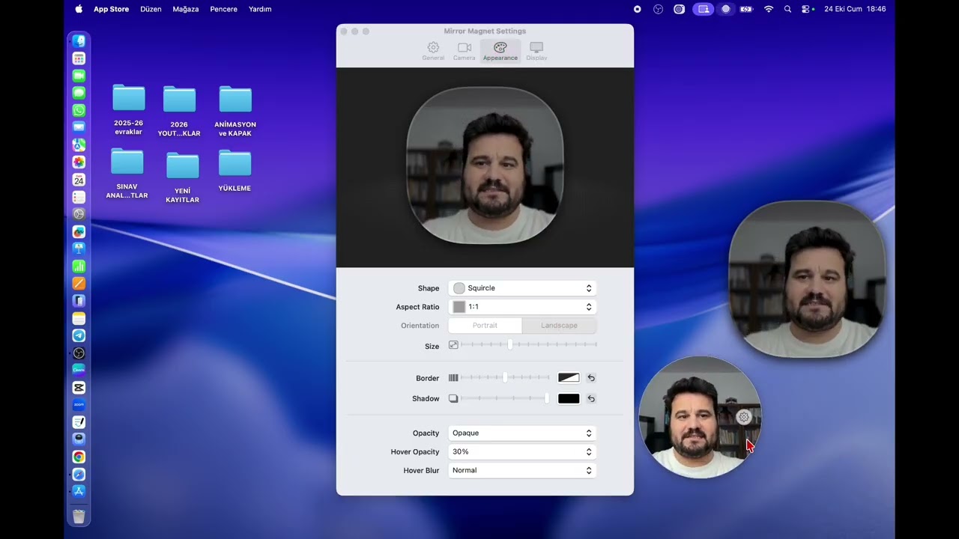Launch Zoom from the dock
Viewport: 959px width, 539px height.
tap(79, 405)
